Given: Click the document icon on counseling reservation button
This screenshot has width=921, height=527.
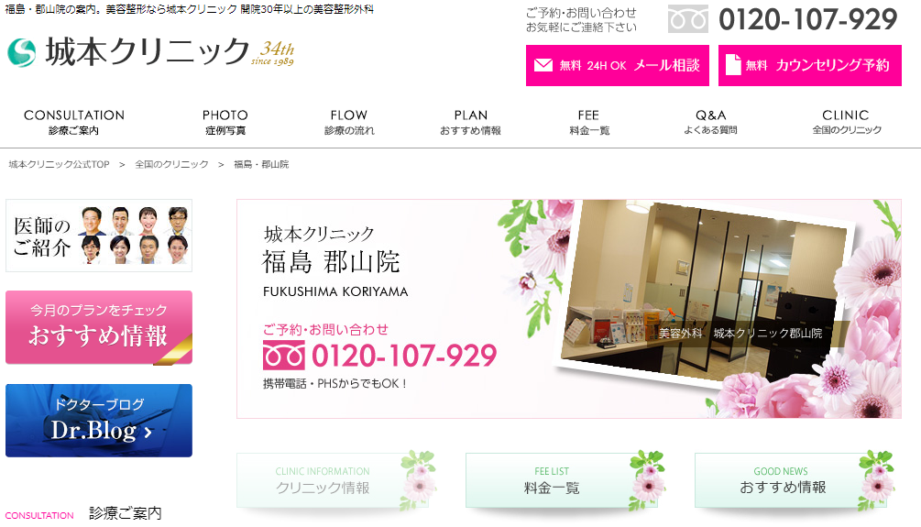Looking at the screenshot, I should (x=733, y=65).
